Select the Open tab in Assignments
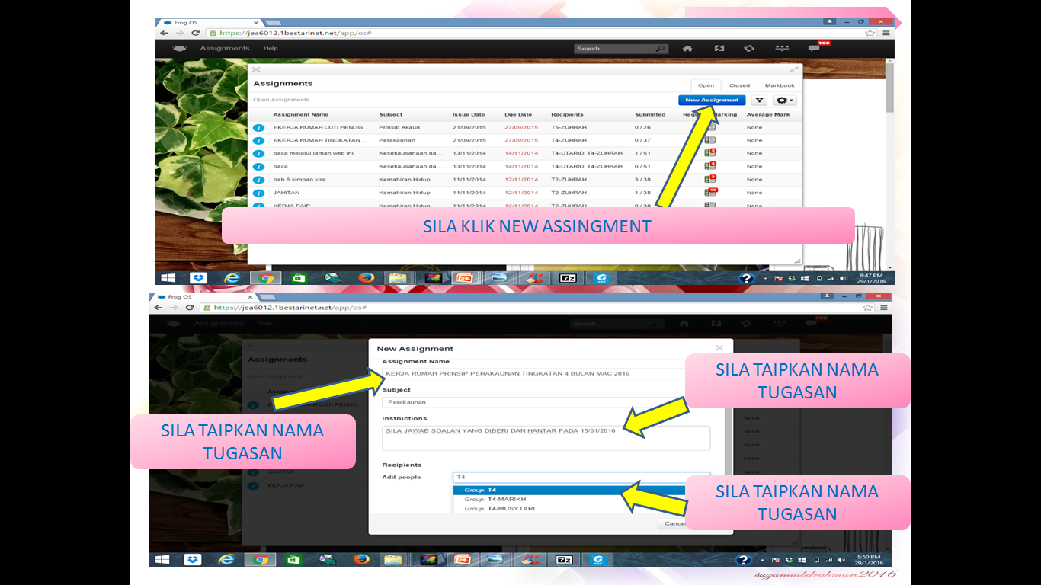Screen dimensions: 1041x585 [706, 85]
